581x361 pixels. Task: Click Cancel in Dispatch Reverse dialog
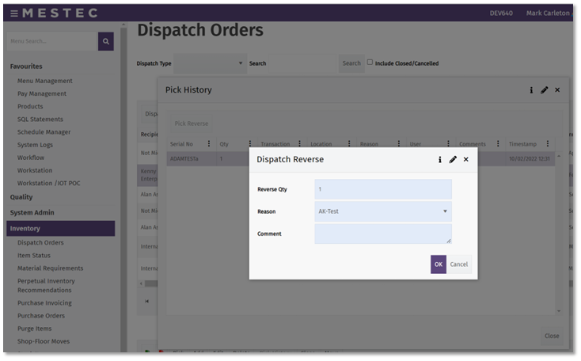pos(459,264)
